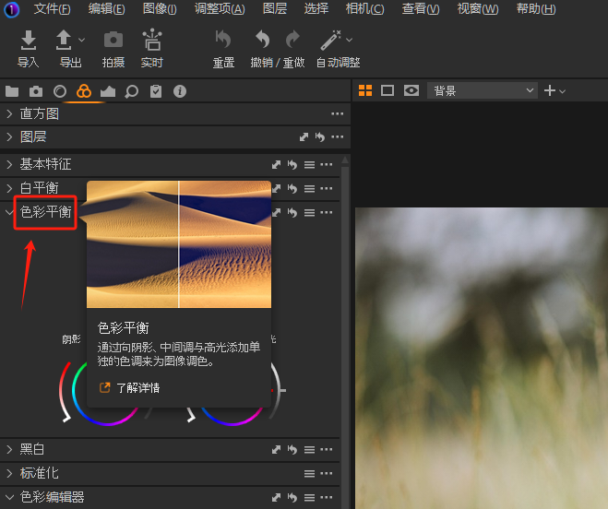Image resolution: width=608 pixels, height=509 pixels.
Task: Open the 帮助(H) menu
Action: pyautogui.click(x=536, y=8)
